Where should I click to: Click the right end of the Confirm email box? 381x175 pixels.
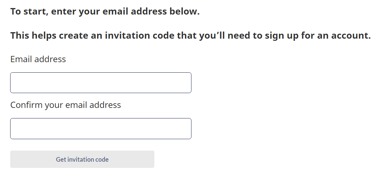coord(187,128)
